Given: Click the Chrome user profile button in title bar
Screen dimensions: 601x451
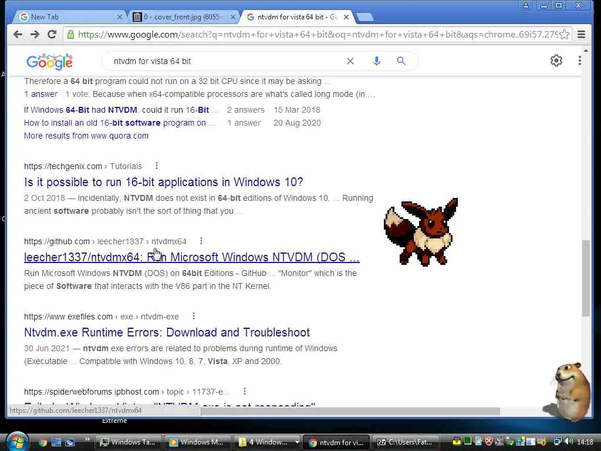Looking at the screenshot, I should tap(525, 5).
